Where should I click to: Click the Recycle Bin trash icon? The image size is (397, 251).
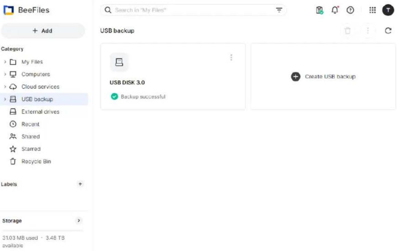[x=13, y=161]
